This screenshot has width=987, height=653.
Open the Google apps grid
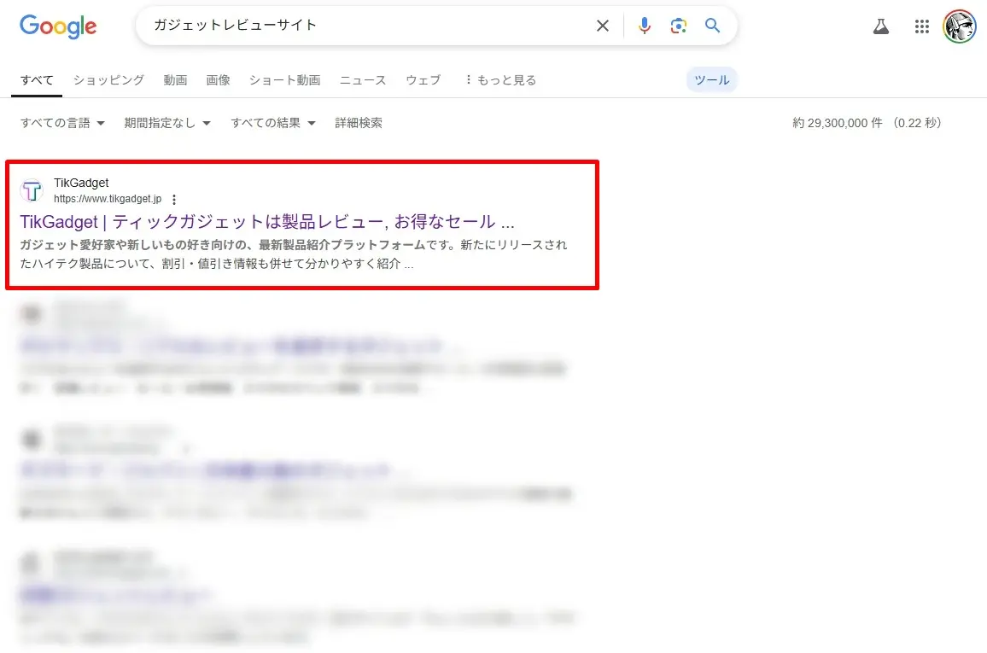pos(921,26)
